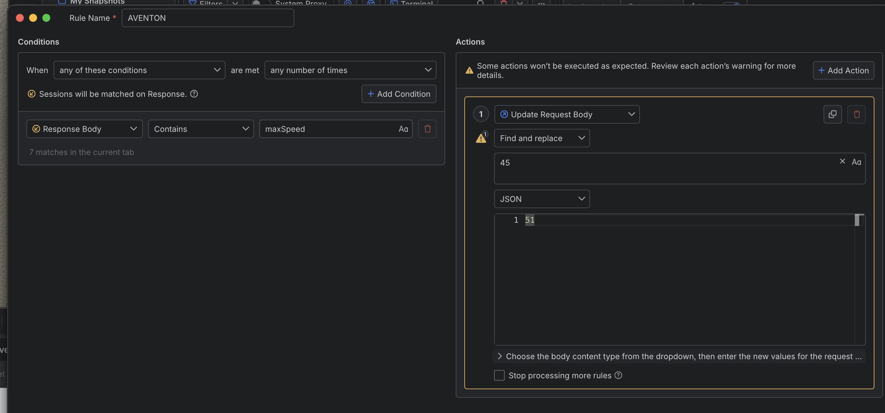Open the Update Request Body action dropdown
Screen dimensions: 885x413
tap(567, 114)
